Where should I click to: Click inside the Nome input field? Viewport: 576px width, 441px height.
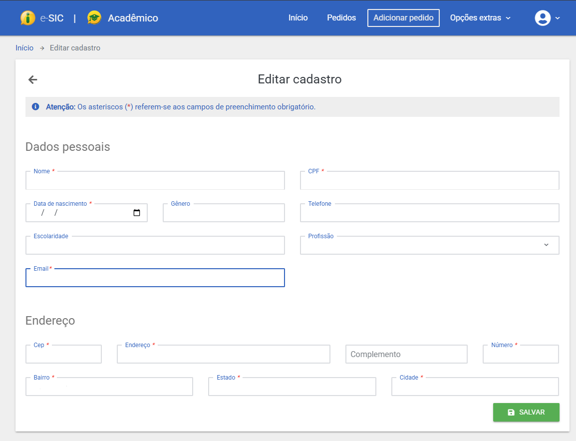tap(155, 180)
